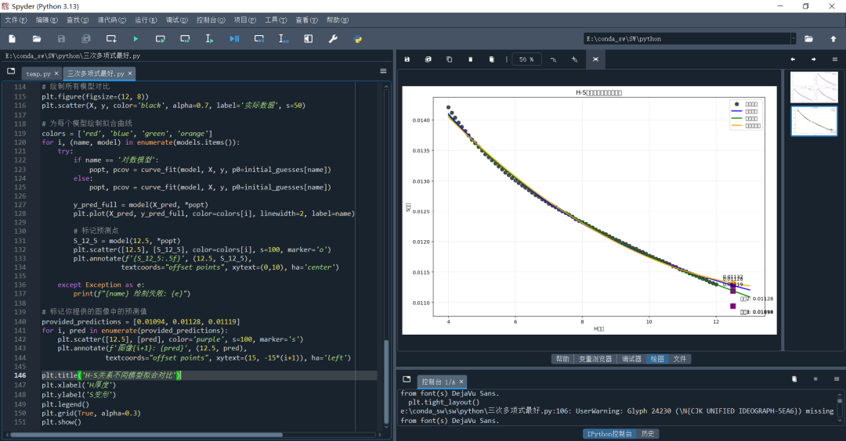
Task: Select the 三次多项式最好.py editor tab
Action: [96, 73]
